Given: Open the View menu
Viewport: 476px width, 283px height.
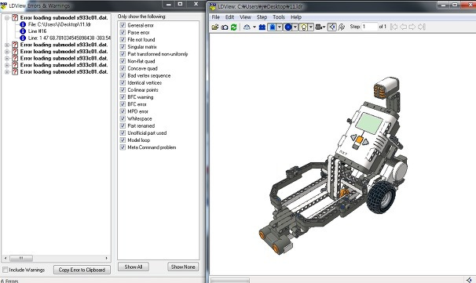Looking at the screenshot, I should tap(245, 17).
